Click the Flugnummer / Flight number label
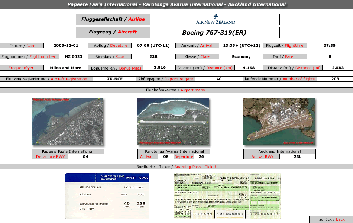Screen dimensions: 353x223 point(28,57)
